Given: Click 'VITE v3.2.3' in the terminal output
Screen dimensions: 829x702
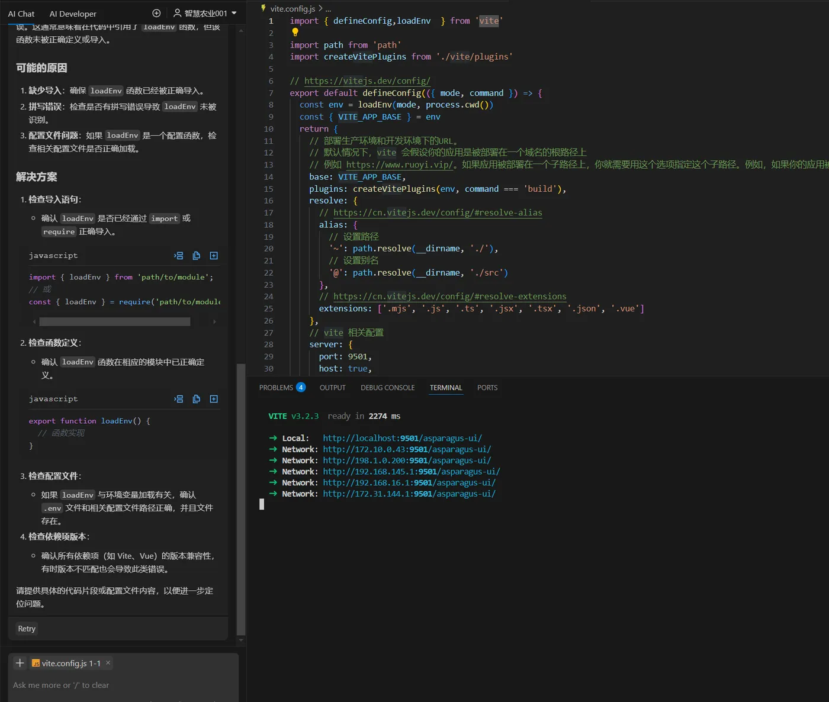Looking at the screenshot, I should [x=294, y=416].
